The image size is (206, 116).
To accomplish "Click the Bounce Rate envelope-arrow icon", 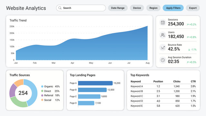I will [x=163, y=48].
